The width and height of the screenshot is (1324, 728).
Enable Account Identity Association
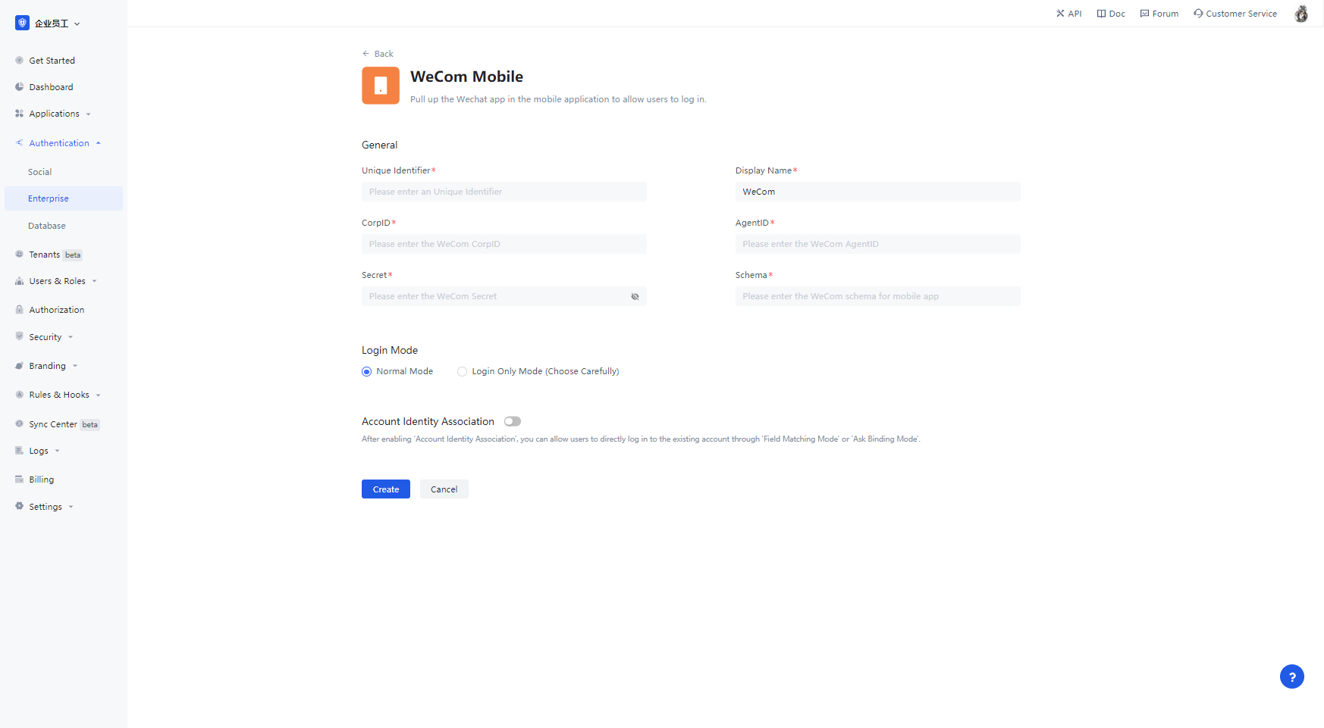click(512, 421)
